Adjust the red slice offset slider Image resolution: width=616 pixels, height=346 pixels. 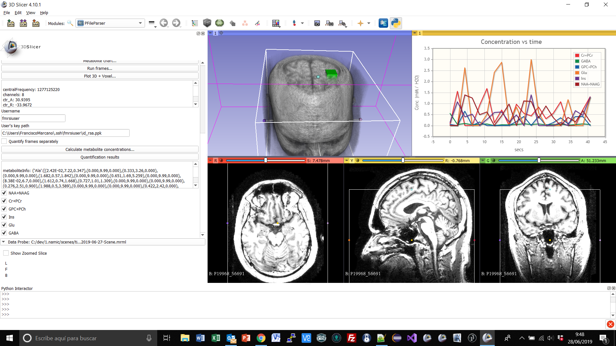265,161
